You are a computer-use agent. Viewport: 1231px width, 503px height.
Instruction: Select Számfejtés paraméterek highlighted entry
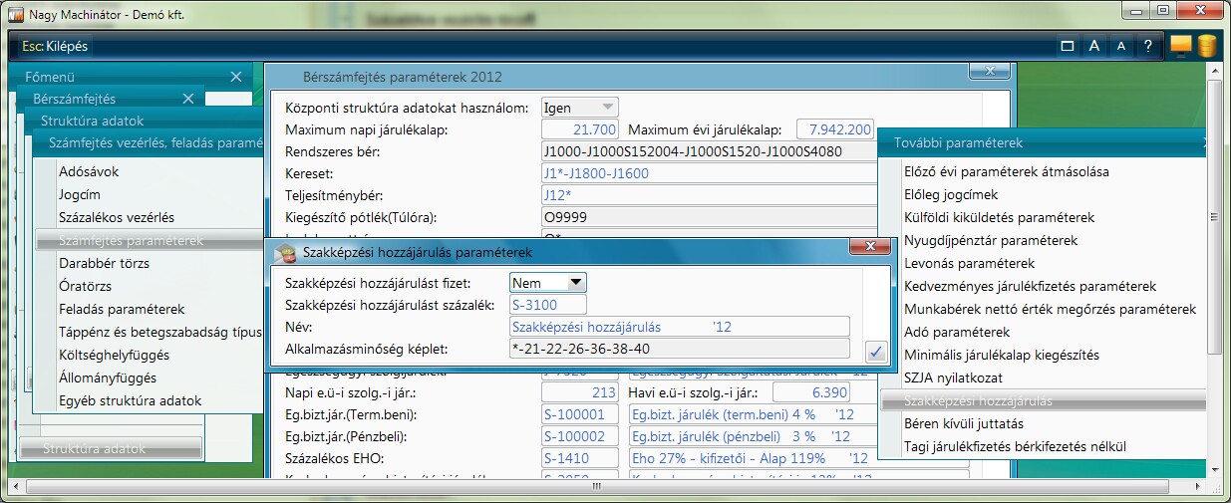click(x=148, y=241)
